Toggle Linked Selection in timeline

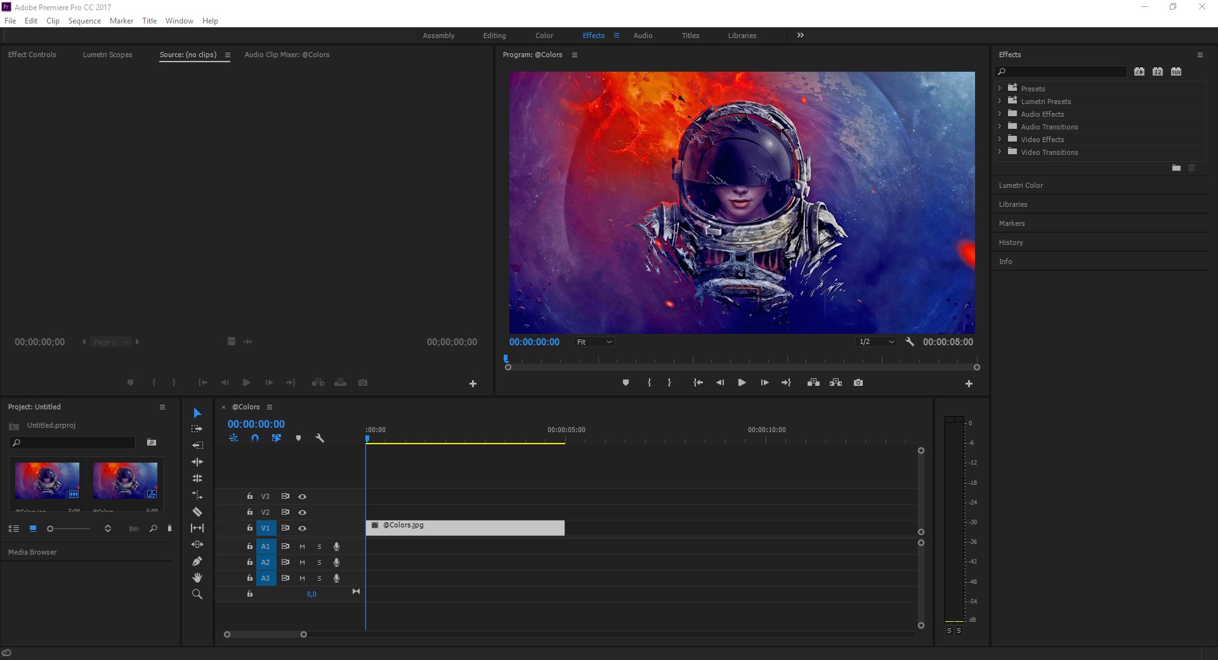pyautogui.click(x=277, y=438)
